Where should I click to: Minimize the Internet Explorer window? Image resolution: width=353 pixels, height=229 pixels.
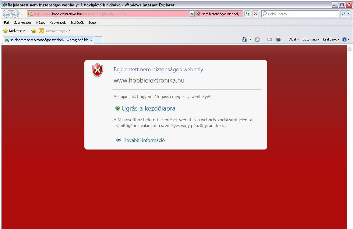[x=335, y=5]
